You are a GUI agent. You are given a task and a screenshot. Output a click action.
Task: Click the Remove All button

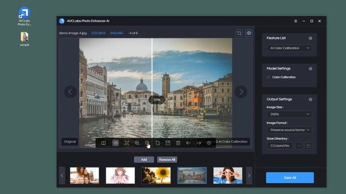coord(167,160)
